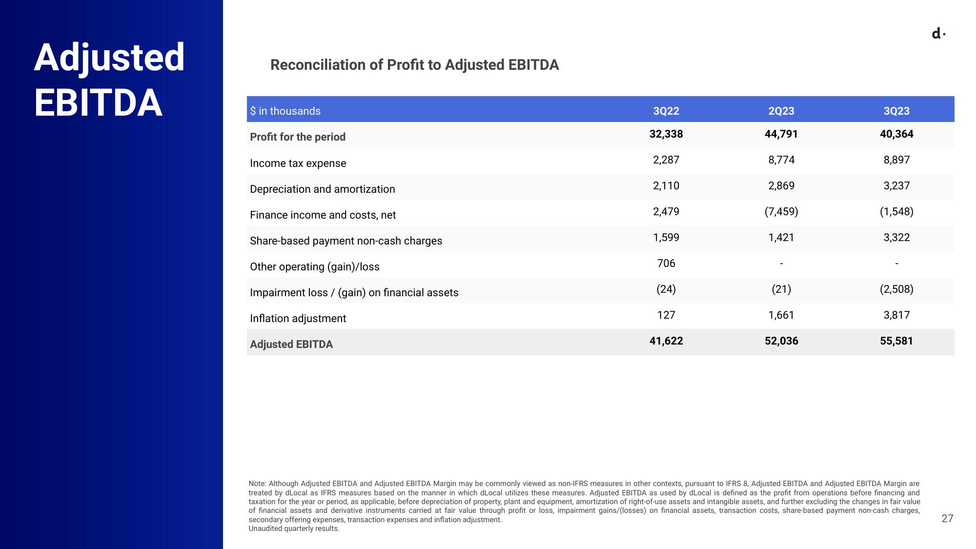Viewport: 976px width, 549px height.
Task: Click share-based value 1,421
Action: point(781,238)
